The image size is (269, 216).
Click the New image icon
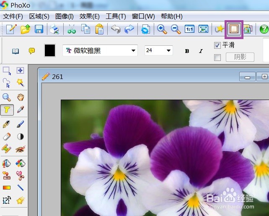click(x=11, y=29)
